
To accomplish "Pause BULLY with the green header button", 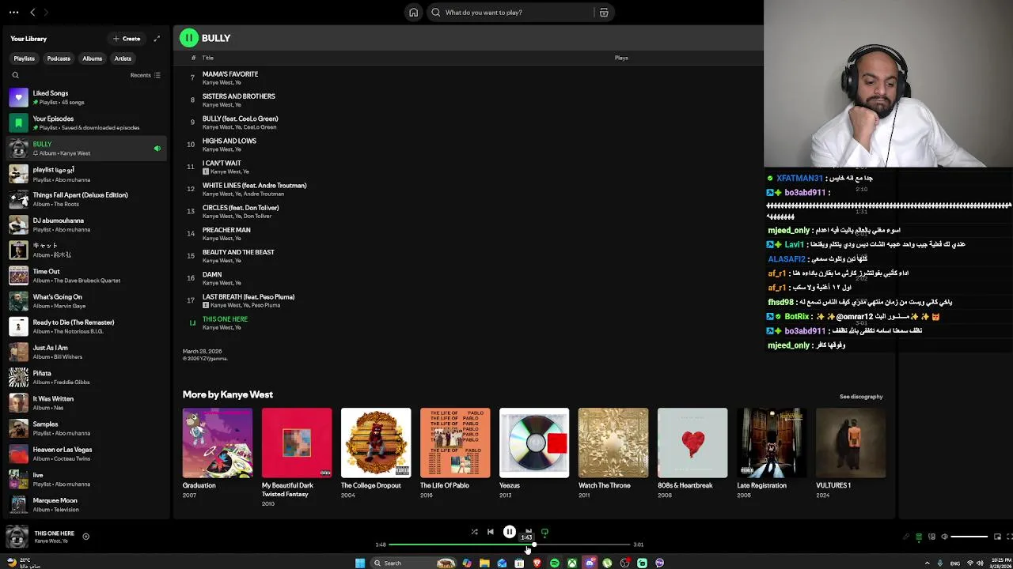I will click(188, 38).
